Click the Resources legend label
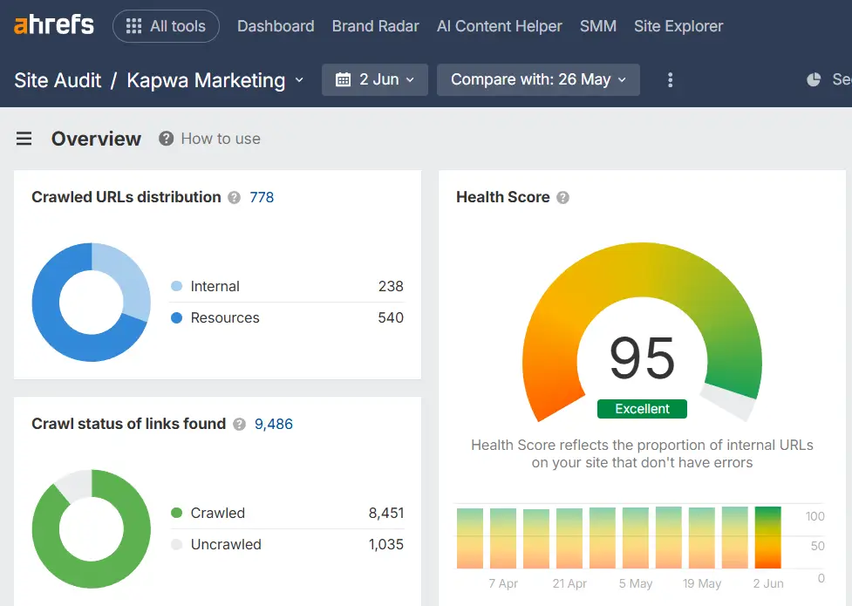 point(225,317)
